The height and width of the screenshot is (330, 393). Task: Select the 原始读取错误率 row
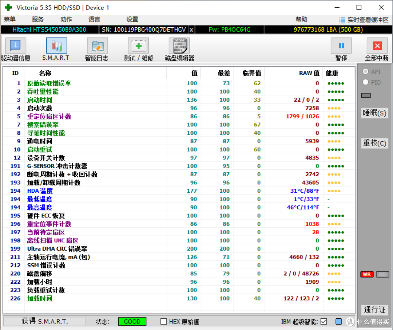click(x=179, y=83)
